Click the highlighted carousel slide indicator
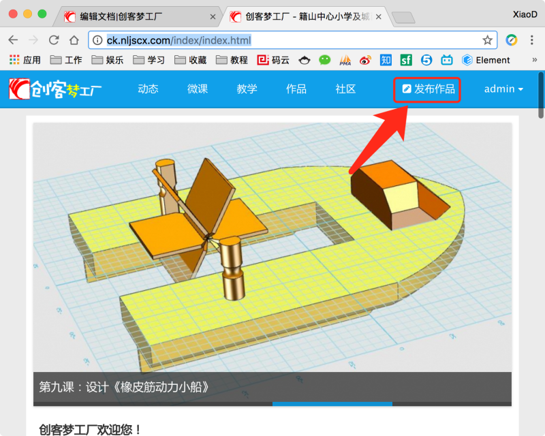Screen dimensions: 545x436 coord(332,404)
